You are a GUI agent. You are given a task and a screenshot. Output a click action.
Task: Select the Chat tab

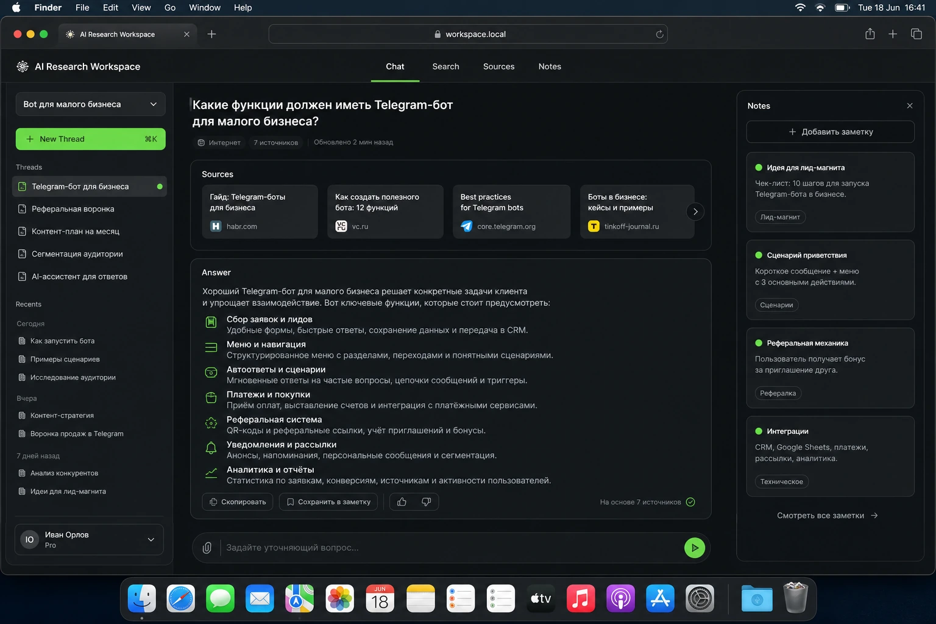(395, 66)
